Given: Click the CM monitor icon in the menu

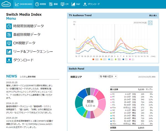Looking at the screenshot, I should (9, 43).
